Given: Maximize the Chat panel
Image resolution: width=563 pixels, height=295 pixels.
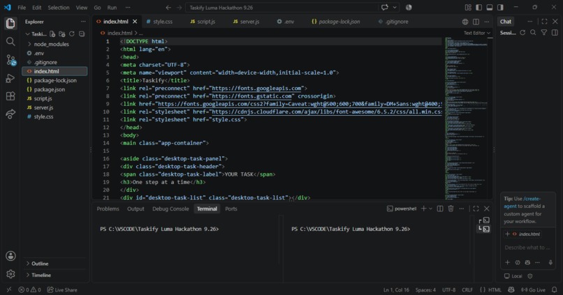Looking at the screenshot, I should (544, 22).
